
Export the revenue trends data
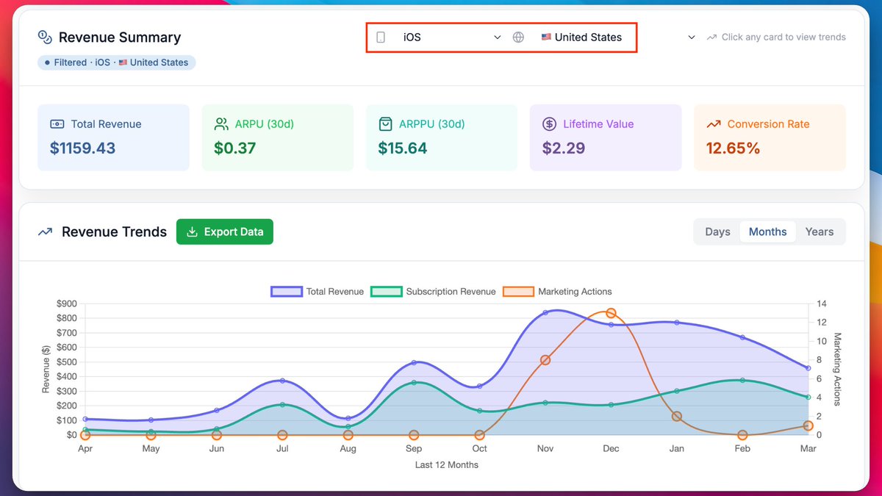tap(225, 231)
